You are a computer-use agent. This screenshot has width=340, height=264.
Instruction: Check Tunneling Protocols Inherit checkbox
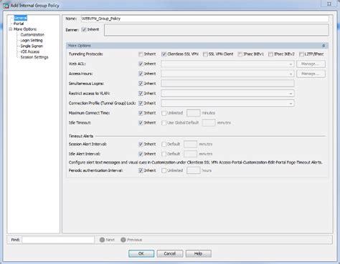[x=141, y=54]
